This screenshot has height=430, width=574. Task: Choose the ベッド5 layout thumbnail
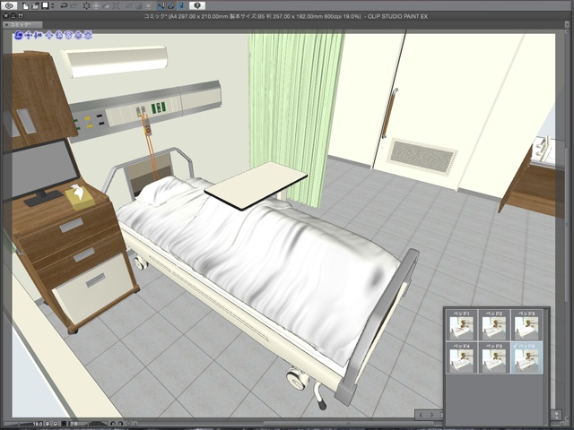[x=494, y=357]
